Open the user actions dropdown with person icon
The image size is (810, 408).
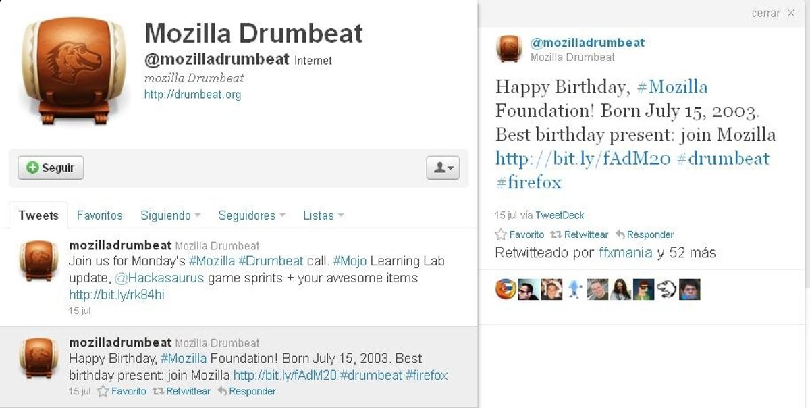pyautogui.click(x=443, y=168)
